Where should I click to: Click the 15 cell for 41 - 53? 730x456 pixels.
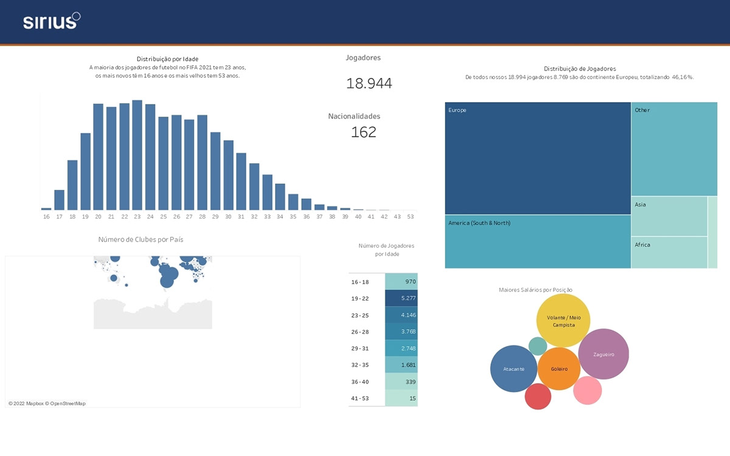click(401, 398)
